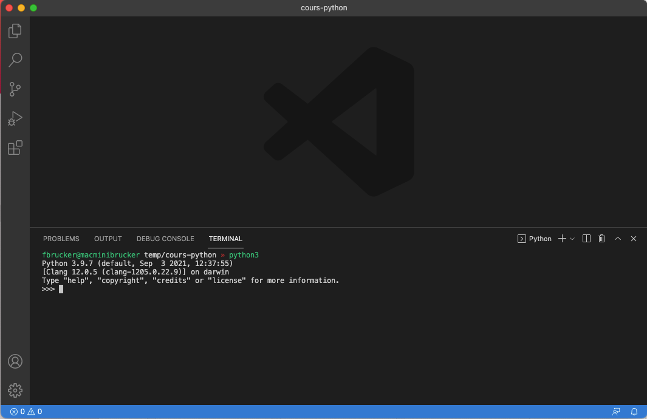Open the Explorer view in activity bar
647x419 pixels.
pyautogui.click(x=15, y=31)
